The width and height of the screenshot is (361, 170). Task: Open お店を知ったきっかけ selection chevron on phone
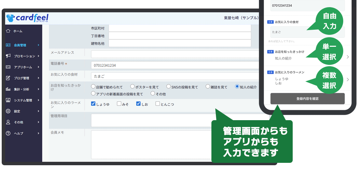pyautogui.click(x=348, y=57)
